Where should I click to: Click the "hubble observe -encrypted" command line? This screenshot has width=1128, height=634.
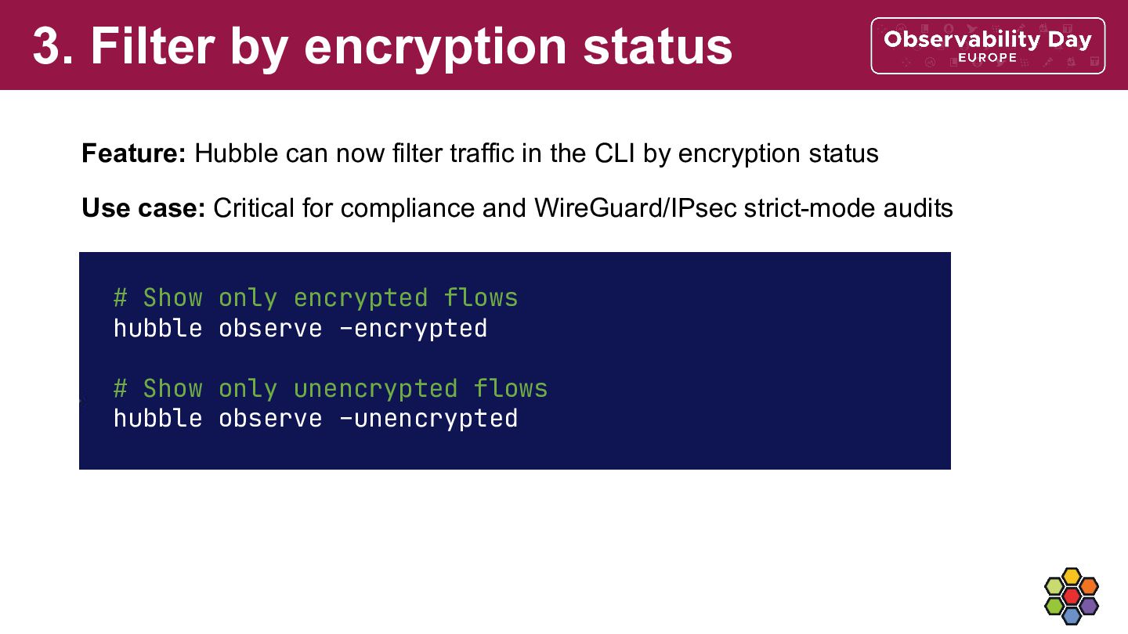point(300,328)
